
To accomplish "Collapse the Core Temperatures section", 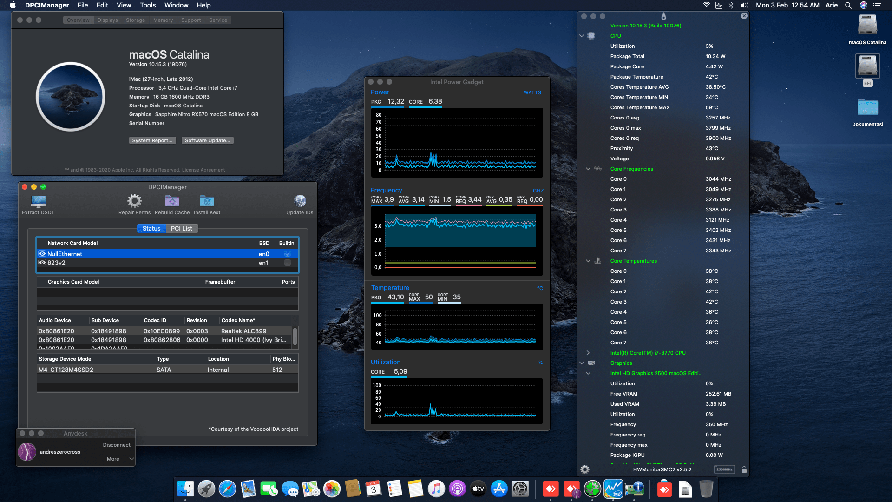I will (x=588, y=261).
